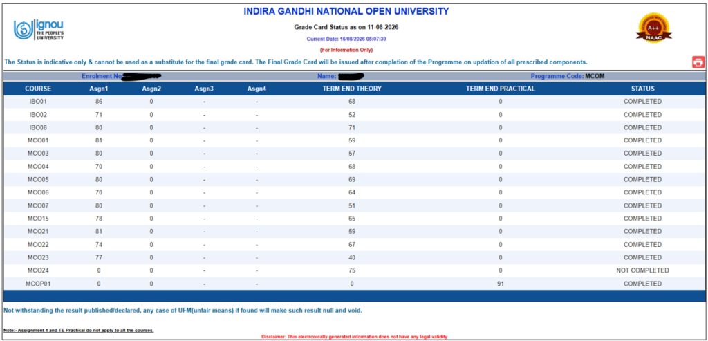This screenshot has width=708, height=341.
Task: Click the Enrolment No label
Action: 101,76
